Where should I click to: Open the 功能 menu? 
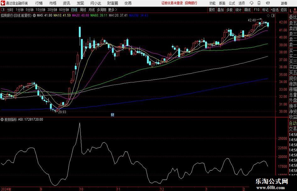pyautogui.click(x=212, y=3)
